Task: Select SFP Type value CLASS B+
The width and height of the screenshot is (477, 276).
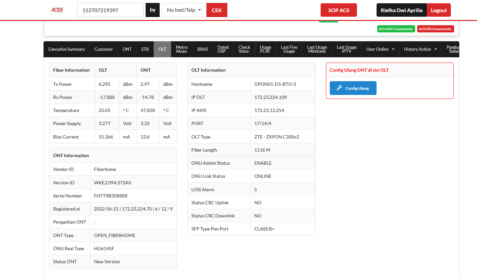Action: tap(264, 229)
